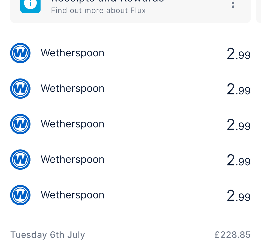Click the Wetherspoon logo on the first transaction
261x242 pixels.
[20, 53]
